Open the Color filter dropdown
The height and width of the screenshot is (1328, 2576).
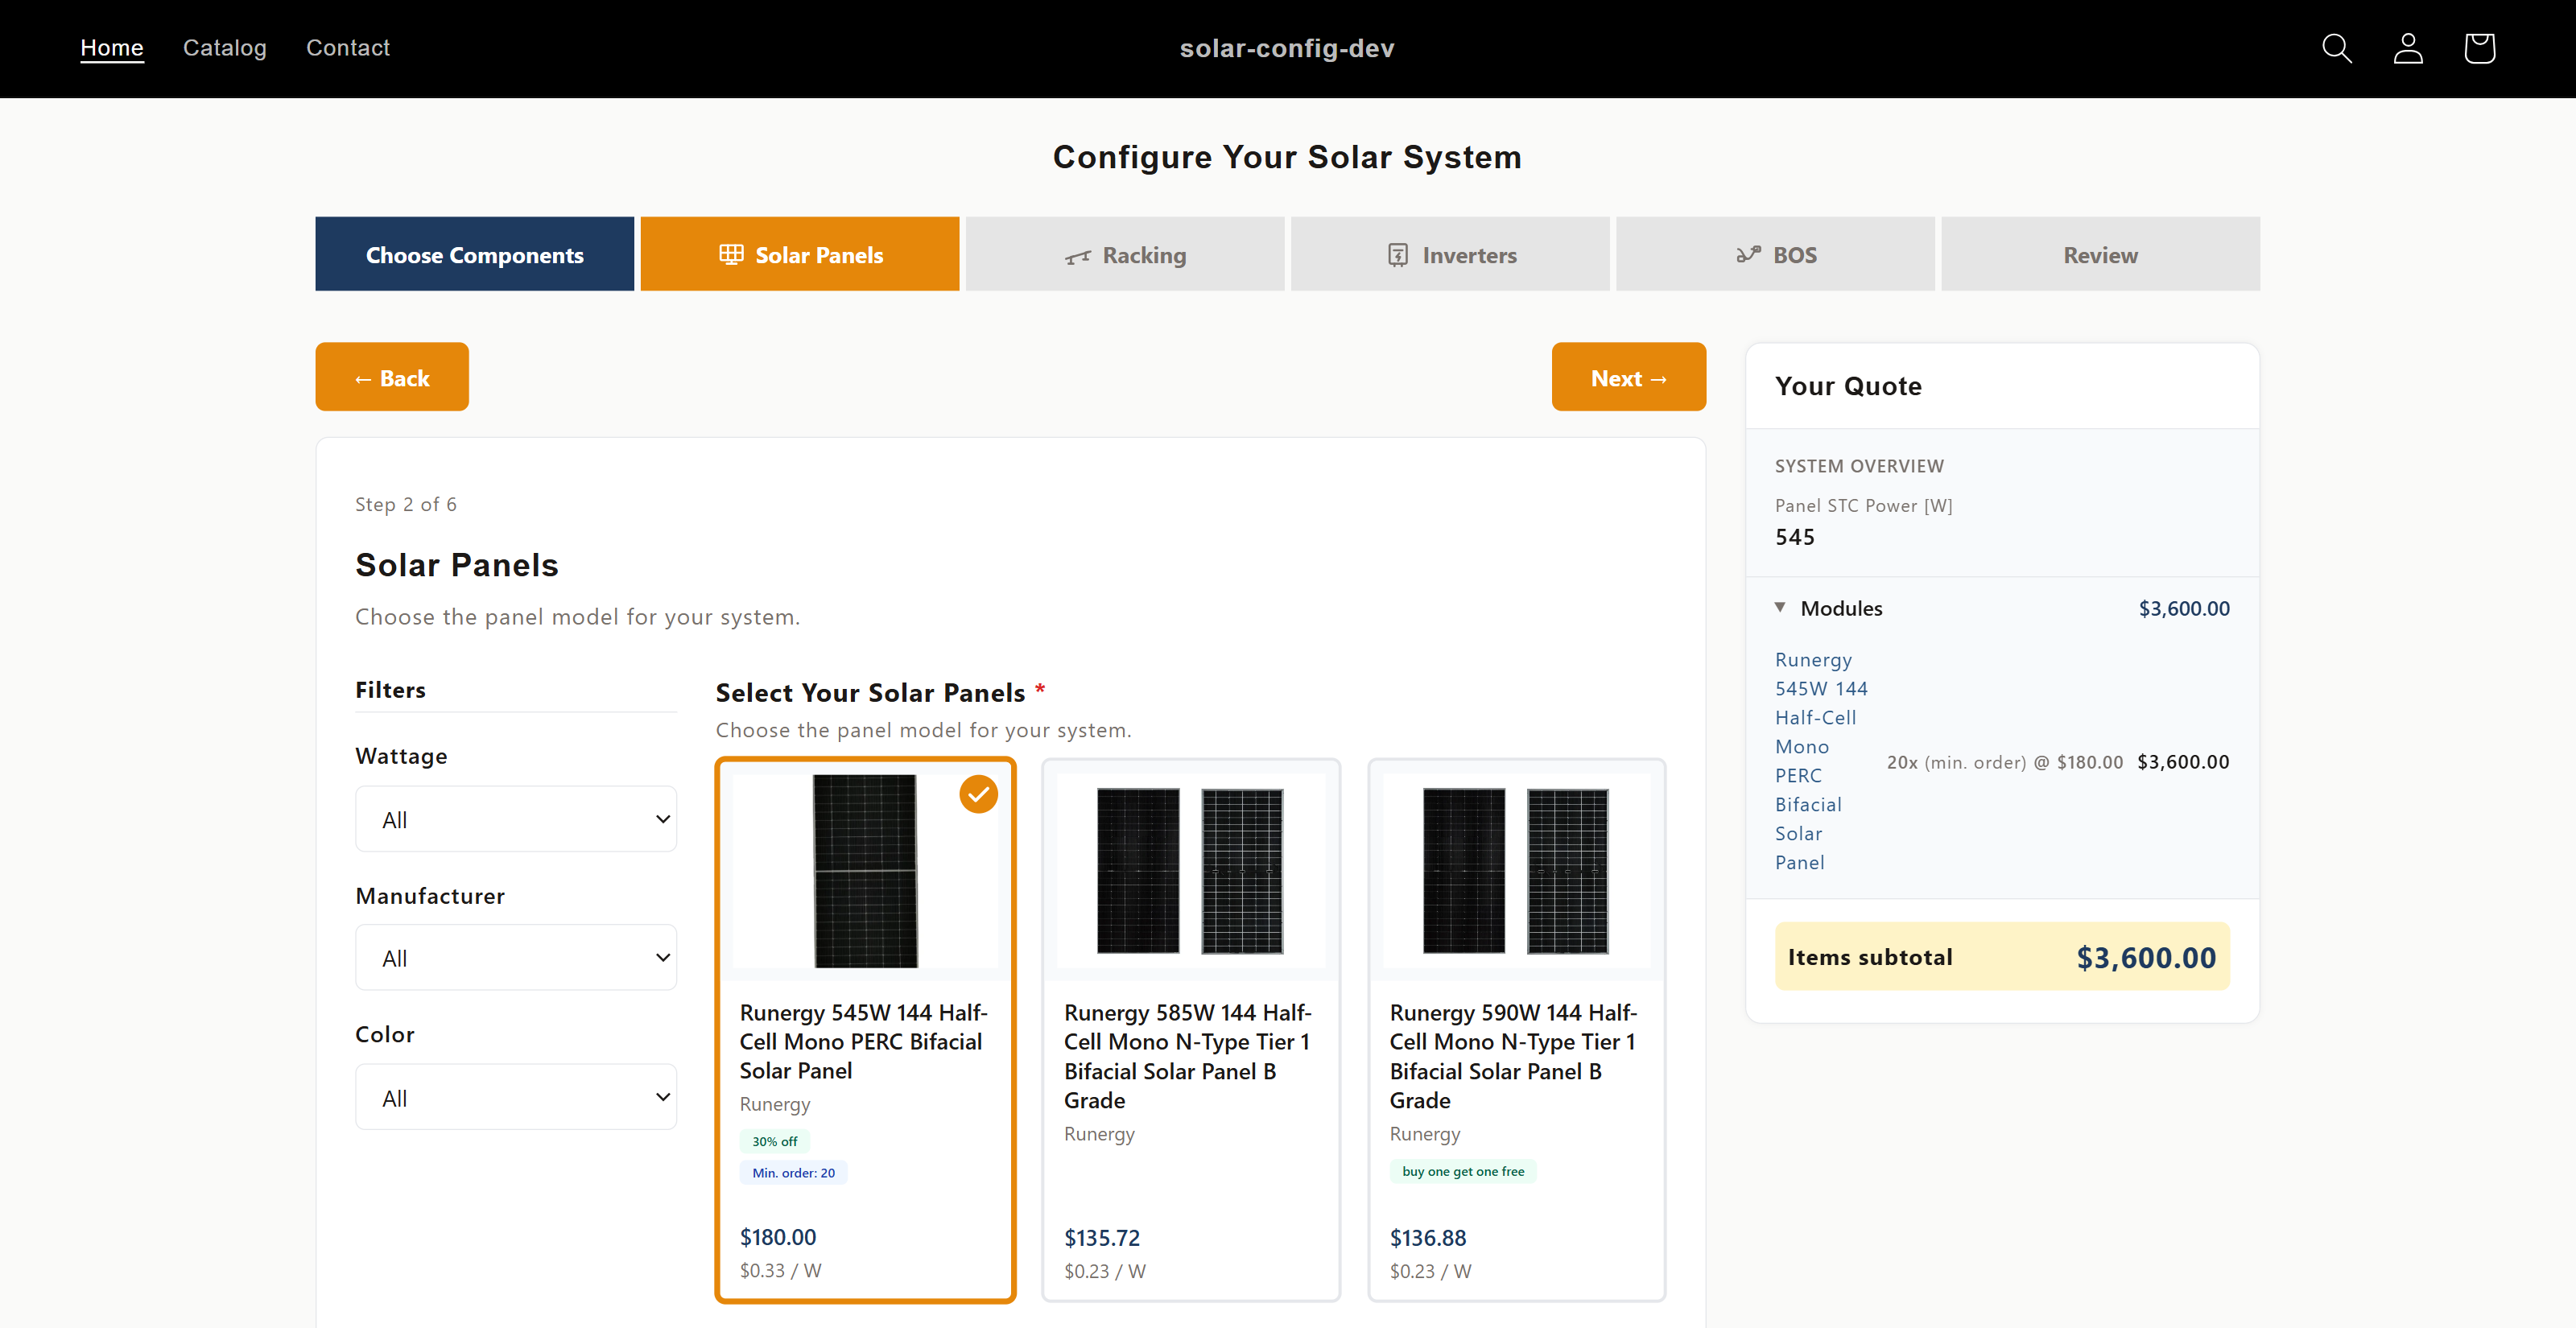click(516, 1097)
